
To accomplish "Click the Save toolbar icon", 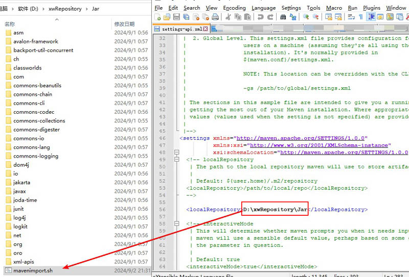I will [176, 17].
